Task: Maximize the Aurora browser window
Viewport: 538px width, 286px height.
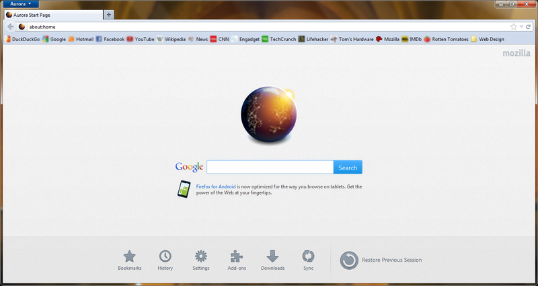Action: point(512,4)
